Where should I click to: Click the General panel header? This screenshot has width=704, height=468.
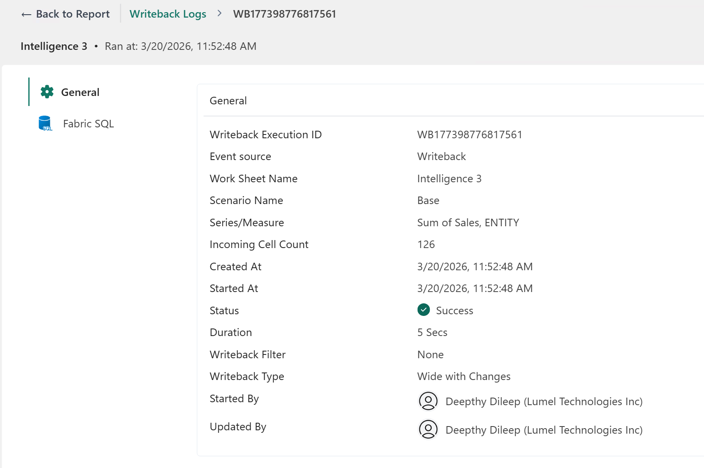(x=228, y=101)
